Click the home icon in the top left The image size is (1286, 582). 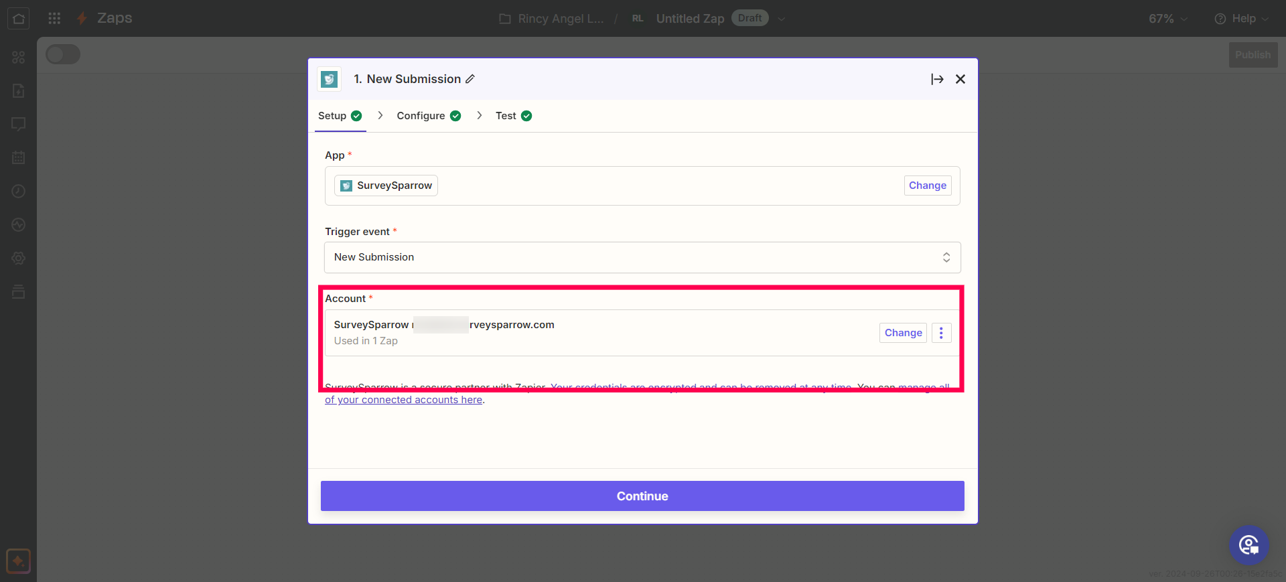pyautogui.click(x=19, y=18)
